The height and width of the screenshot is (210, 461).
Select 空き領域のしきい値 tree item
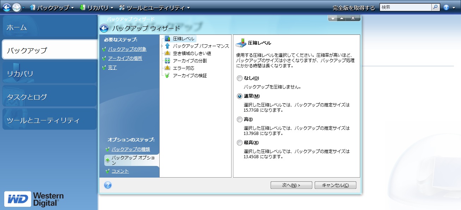(x=192, y=53)
